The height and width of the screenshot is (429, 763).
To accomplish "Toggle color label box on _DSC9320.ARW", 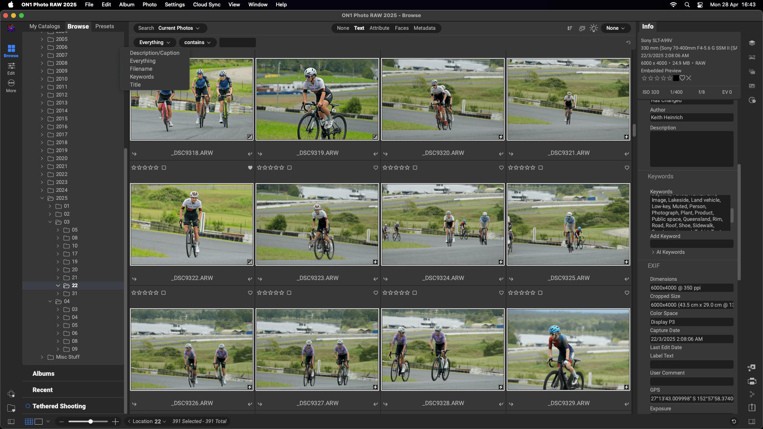I will coord(415,168).
